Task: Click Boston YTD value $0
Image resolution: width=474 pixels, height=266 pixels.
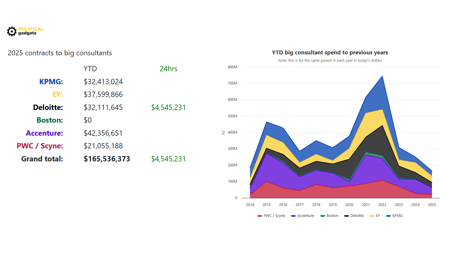Action: coord(88,120)
